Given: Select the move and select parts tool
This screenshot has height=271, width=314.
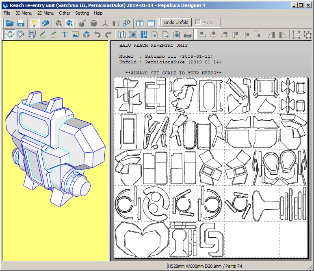Looking at the screenshot, I should click(x=10, y=35).
